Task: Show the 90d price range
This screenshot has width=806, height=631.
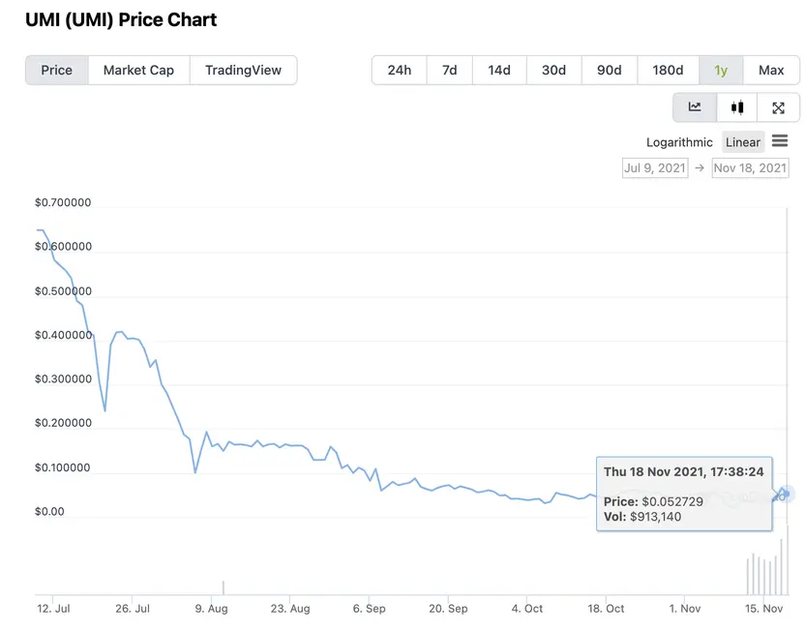Action: click(x=610, y=70)
